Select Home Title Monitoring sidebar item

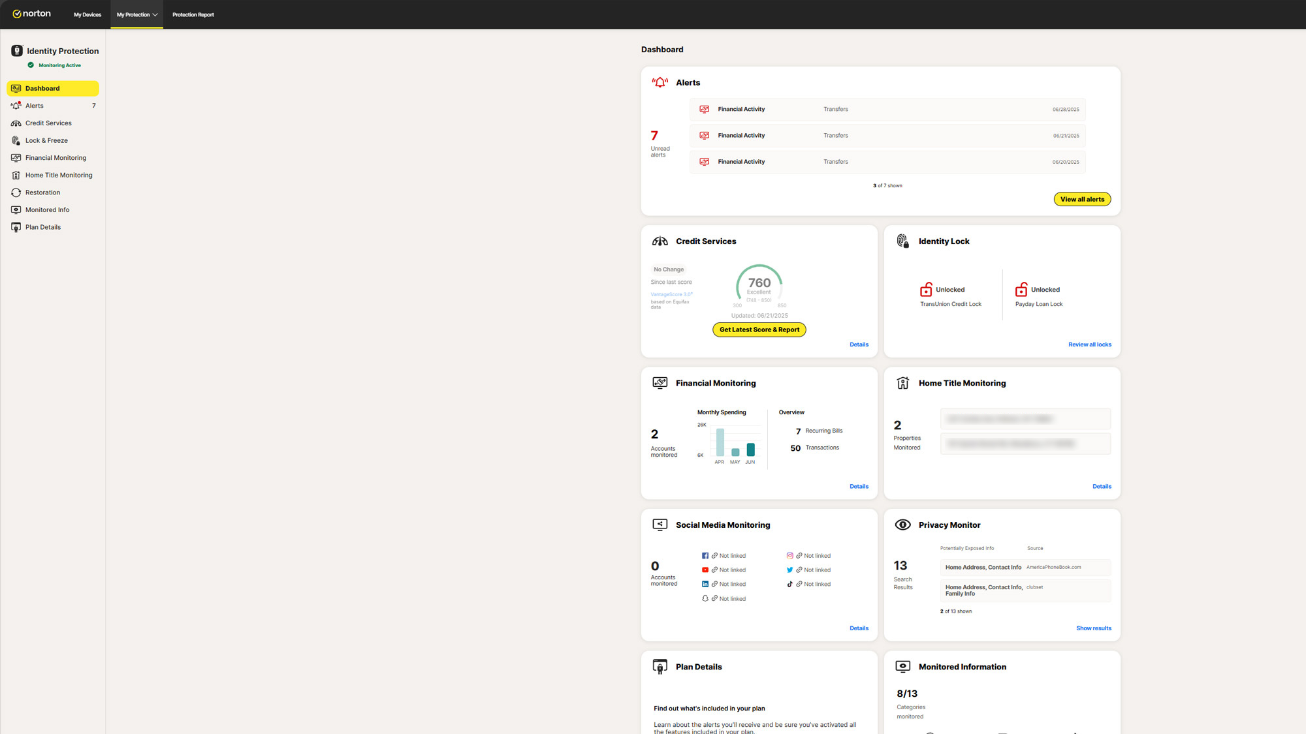(59, 175)
